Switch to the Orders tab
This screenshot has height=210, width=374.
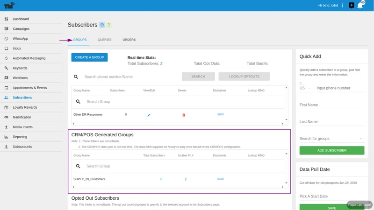[x=129, y=40]
